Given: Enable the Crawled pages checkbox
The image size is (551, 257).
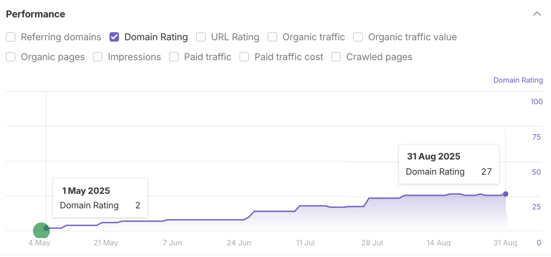Looking at the screenshot, I should (336, 57).
